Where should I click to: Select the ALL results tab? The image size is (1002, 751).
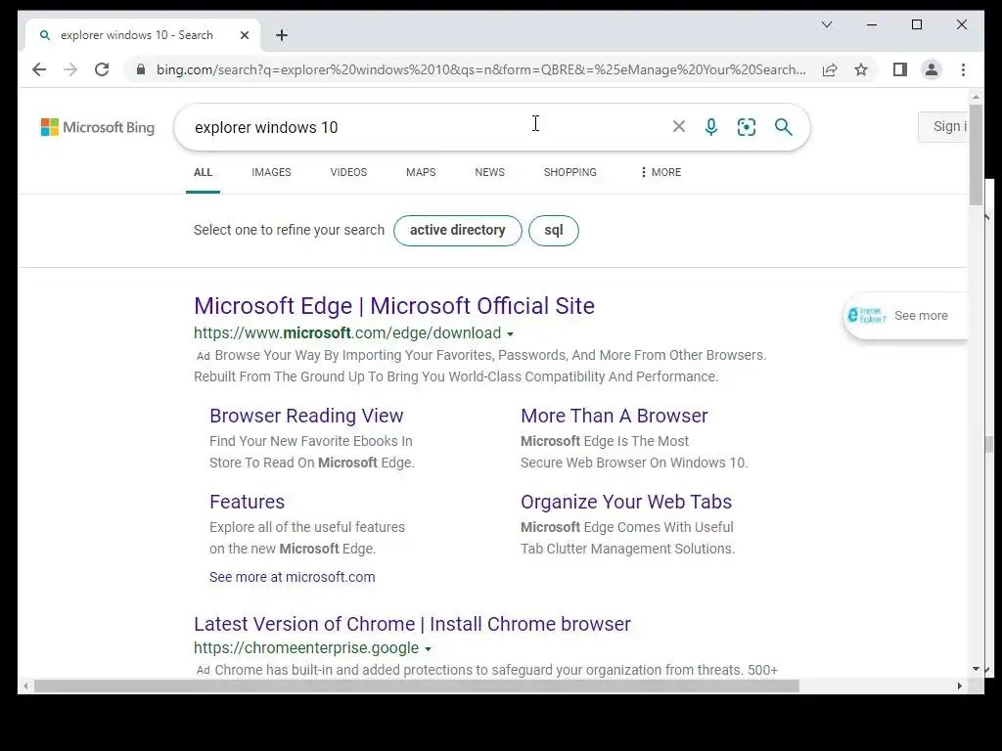click(x=204, y=172)
